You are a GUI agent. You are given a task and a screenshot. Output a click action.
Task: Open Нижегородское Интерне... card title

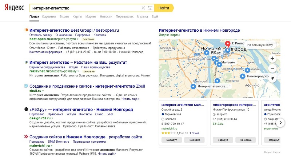click(234, 105)
